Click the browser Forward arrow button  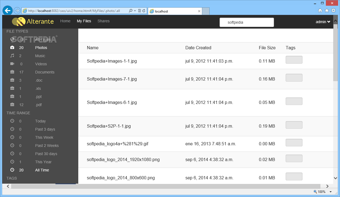tap(17, 11)
